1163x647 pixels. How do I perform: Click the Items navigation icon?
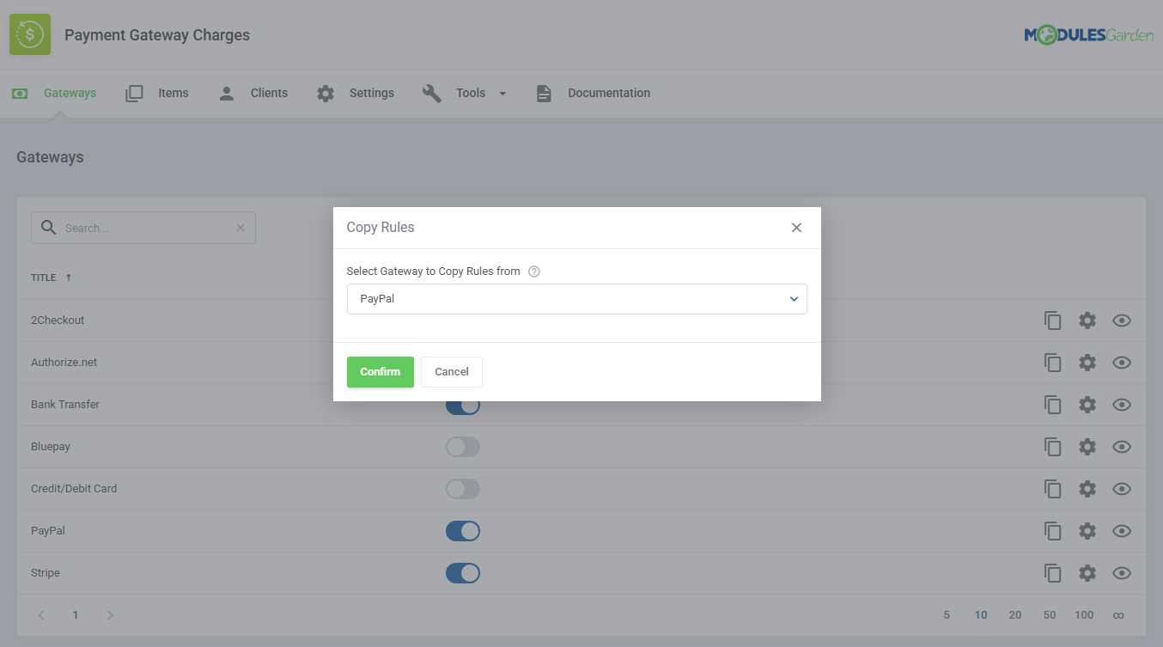click(134, 93)
